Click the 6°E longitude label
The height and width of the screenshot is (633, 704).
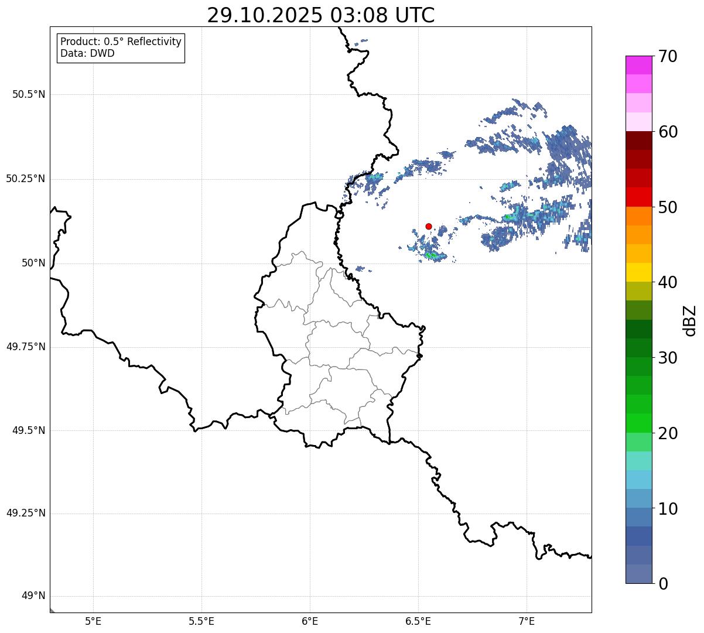310,621
